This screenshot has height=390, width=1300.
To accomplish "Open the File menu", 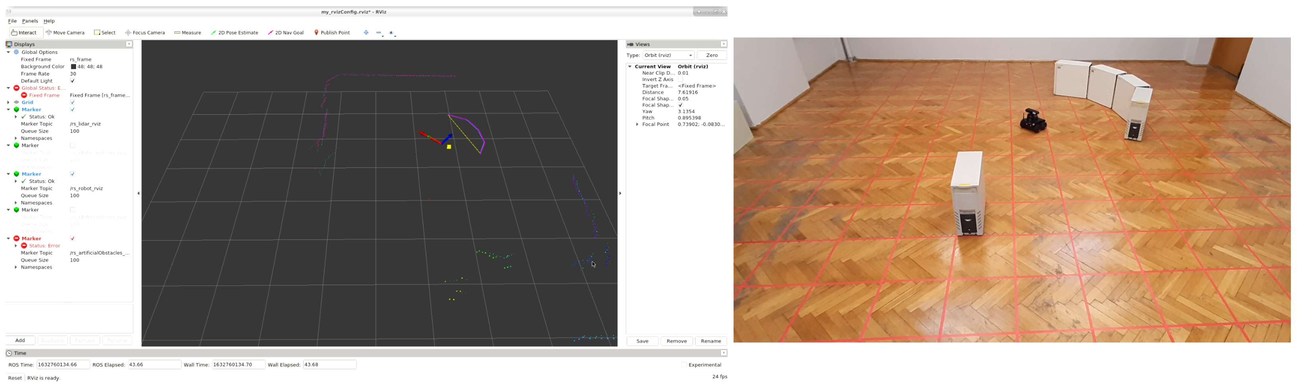I will click(12, 21).
